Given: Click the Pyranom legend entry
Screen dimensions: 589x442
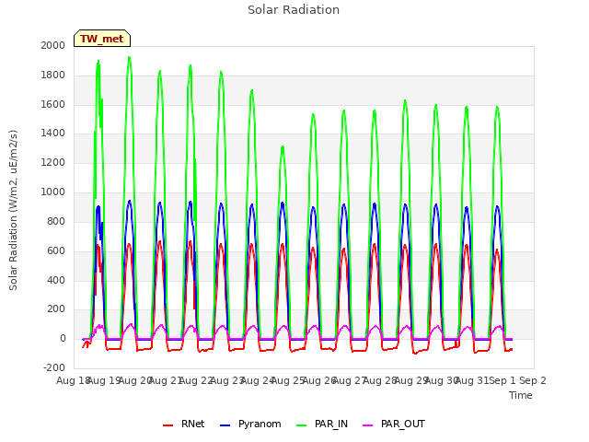Looking at the screenshot, I should coord(250,425).
